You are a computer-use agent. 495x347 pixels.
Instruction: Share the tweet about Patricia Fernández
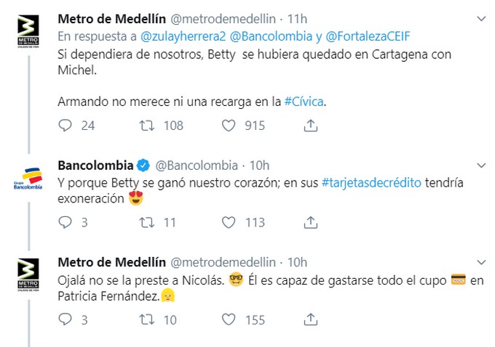pos(311,319)
